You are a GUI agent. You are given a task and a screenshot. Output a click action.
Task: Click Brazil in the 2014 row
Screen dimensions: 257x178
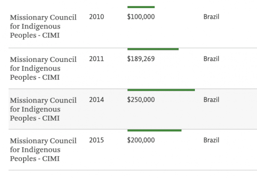pyautogui.click(x=211, y=100)
